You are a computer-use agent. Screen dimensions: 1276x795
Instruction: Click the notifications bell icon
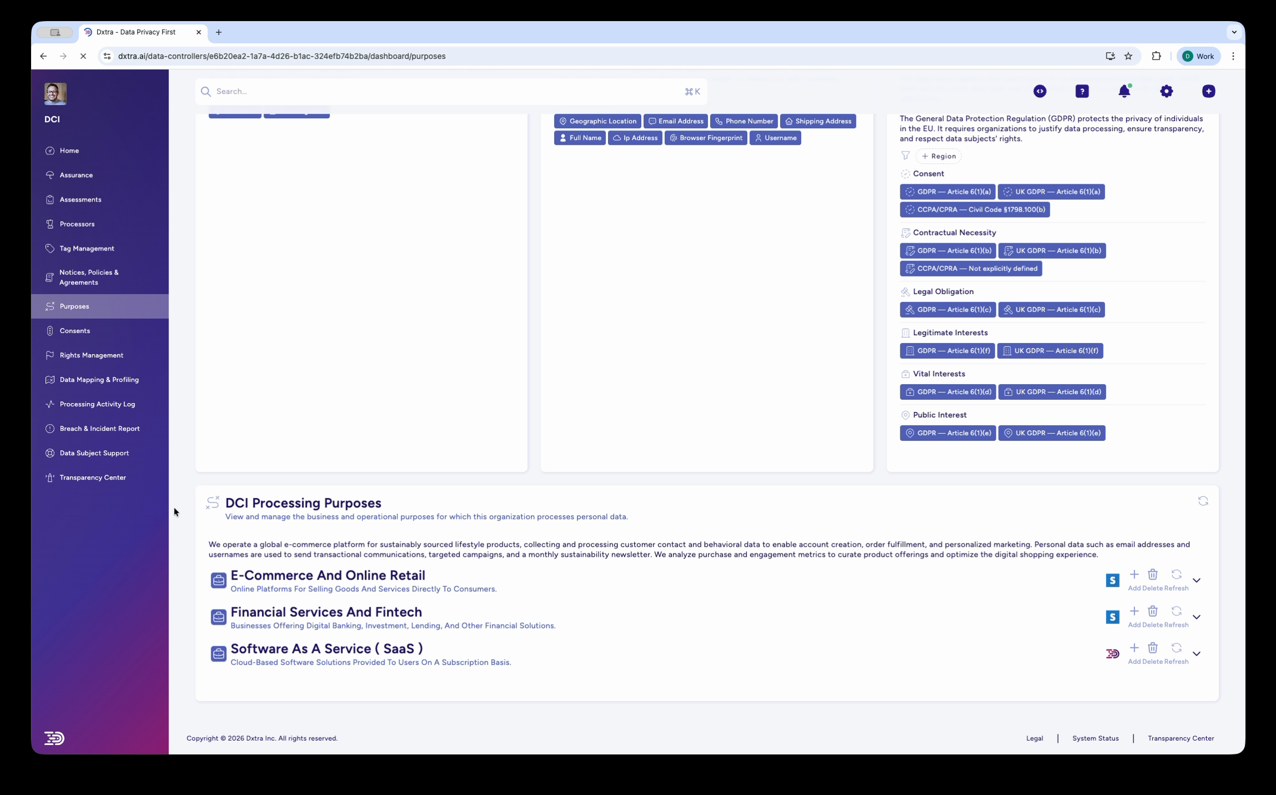[x=1124, y=91]
